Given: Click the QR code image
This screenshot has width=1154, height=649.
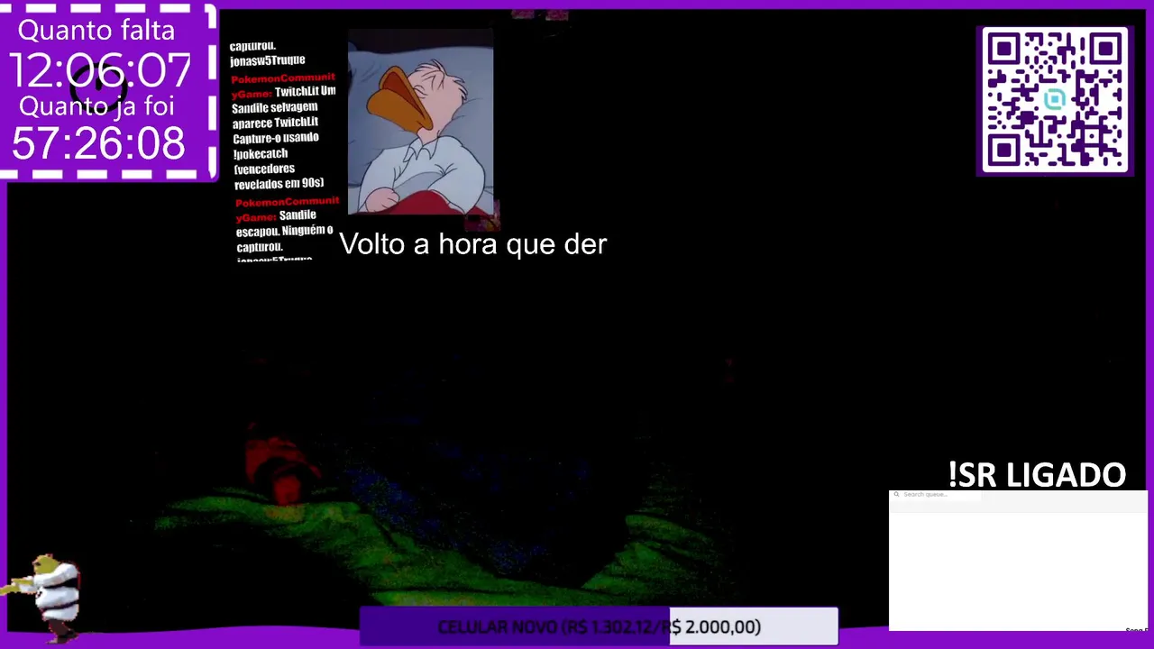Looking at the screenshot, I should pyautogui.click(x=1055, y=99).
